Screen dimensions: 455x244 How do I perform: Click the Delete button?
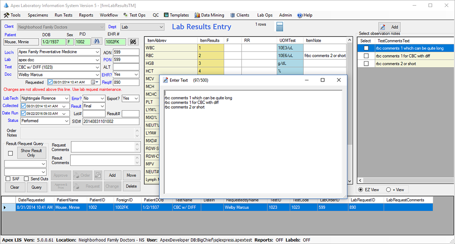tap(131, 186)
